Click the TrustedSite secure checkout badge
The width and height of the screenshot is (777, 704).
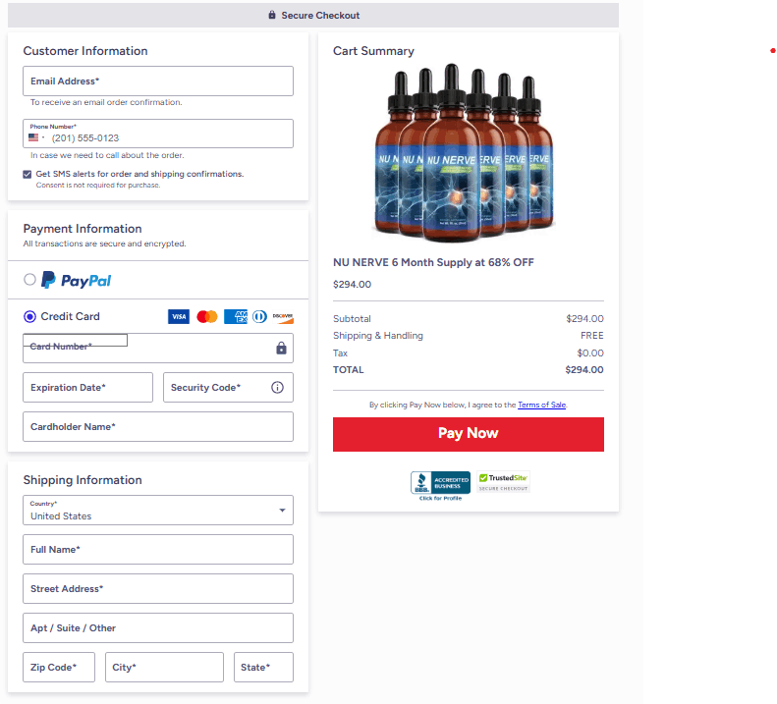point(504,482)
